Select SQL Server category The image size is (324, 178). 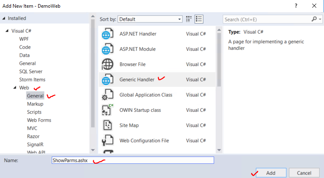[x=31, y=71]
